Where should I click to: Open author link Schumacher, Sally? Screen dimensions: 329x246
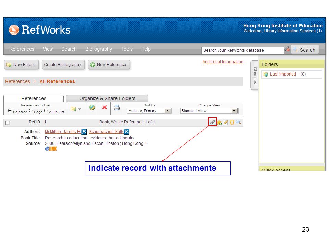106,132
